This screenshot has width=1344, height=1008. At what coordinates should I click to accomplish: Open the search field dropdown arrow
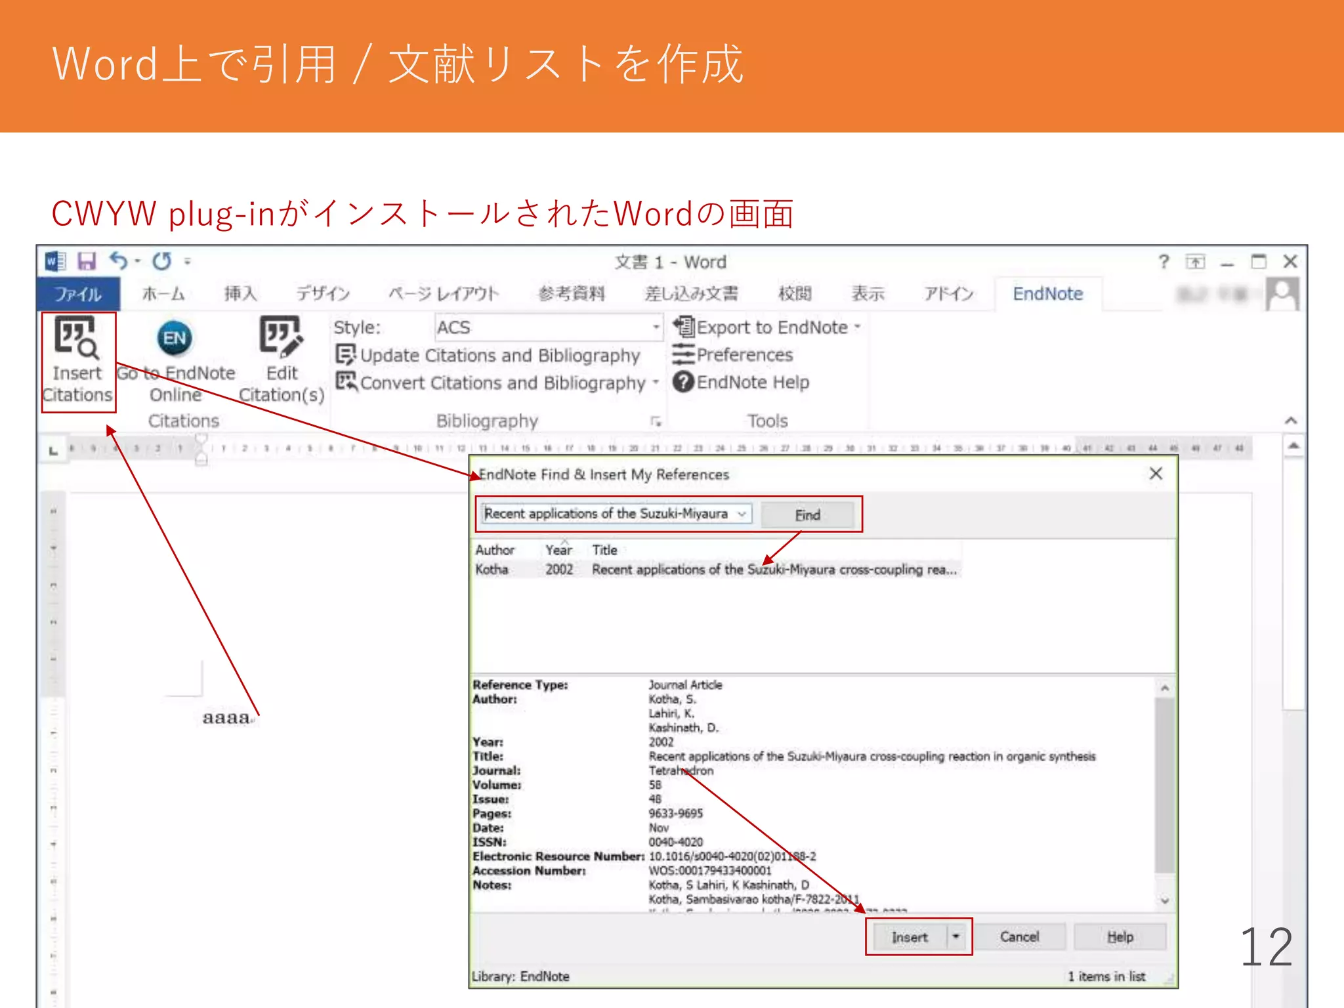click(742, 514)
